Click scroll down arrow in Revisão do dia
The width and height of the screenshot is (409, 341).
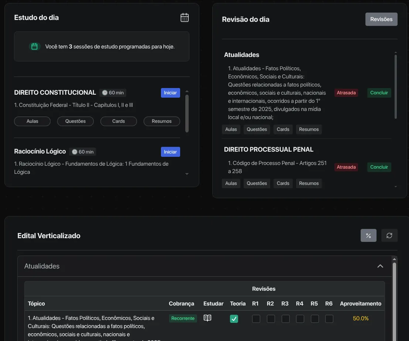point(396,187)
